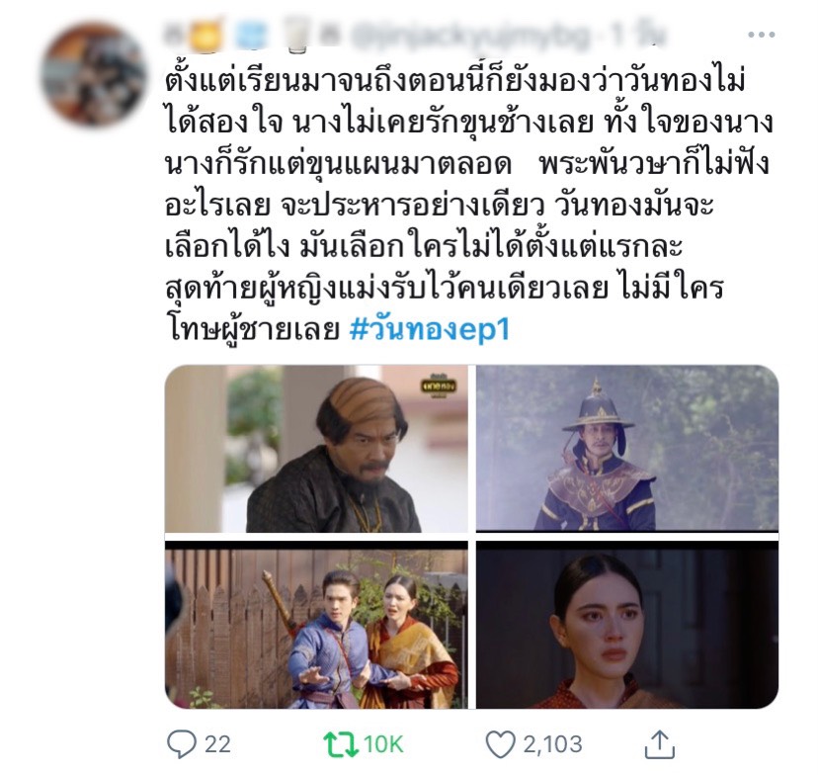Viewport: 818px width, 775px height.
Task: Open the #วันทองep1 hashtag link
Action: coord(429,329)
